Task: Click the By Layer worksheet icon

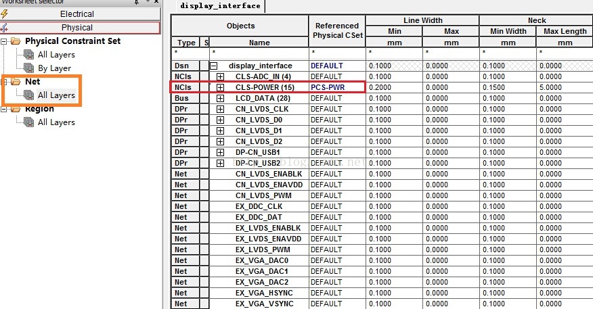Action: point(28,68)
